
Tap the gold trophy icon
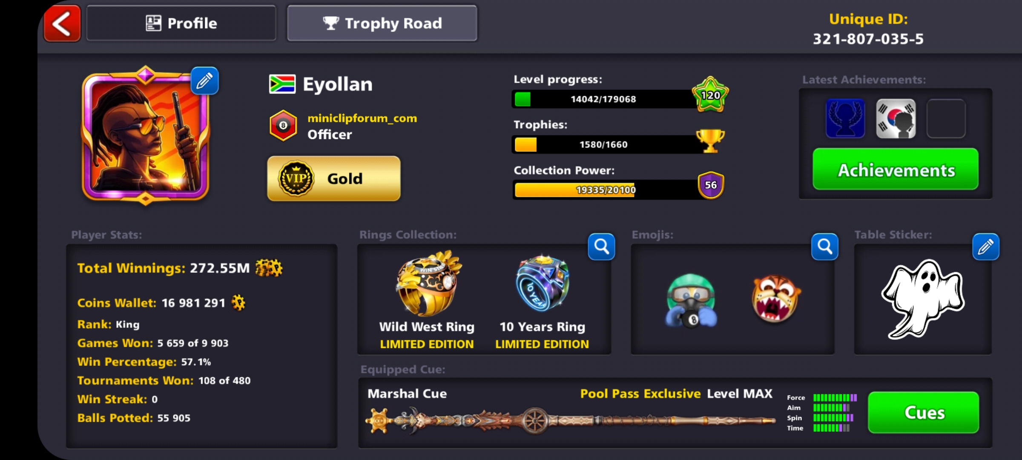710,141
